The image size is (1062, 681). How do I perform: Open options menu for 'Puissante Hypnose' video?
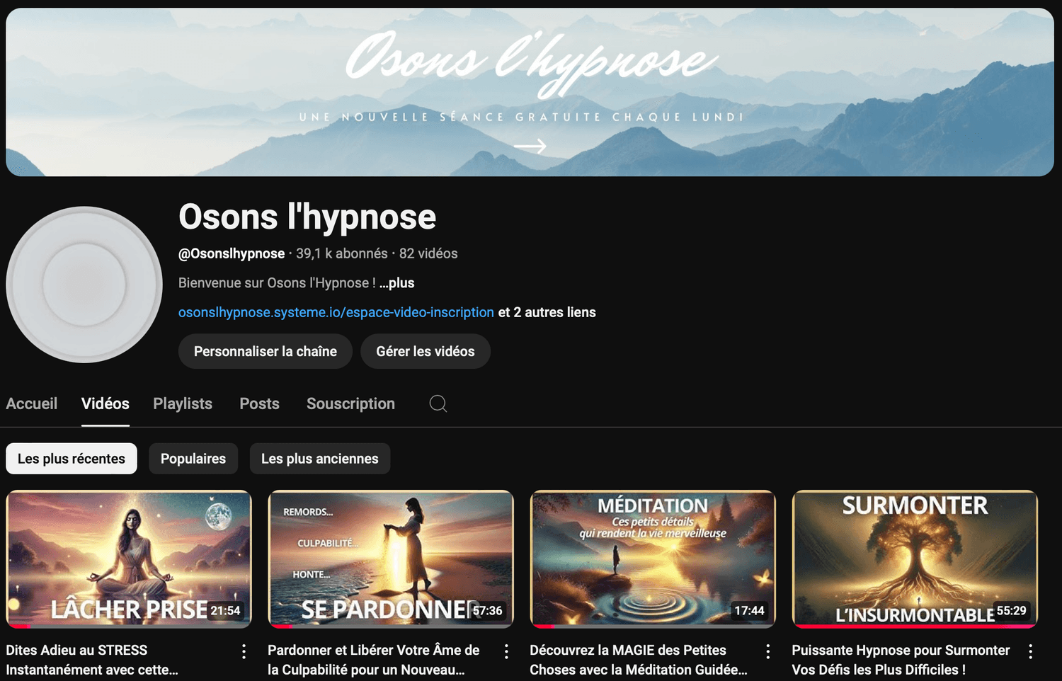1030,651
